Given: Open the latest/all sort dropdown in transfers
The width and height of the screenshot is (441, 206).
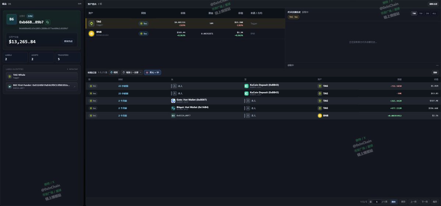Looking at the screenshot, I should [132, 73].
